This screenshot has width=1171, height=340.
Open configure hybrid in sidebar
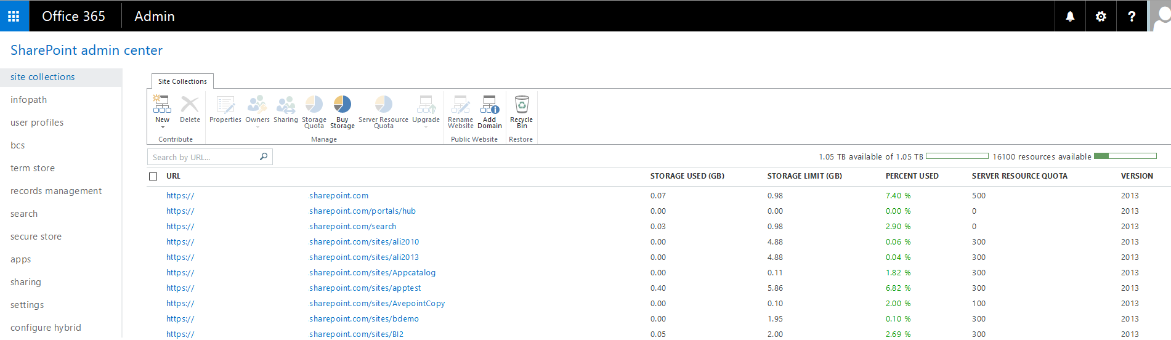coord(46,328)
